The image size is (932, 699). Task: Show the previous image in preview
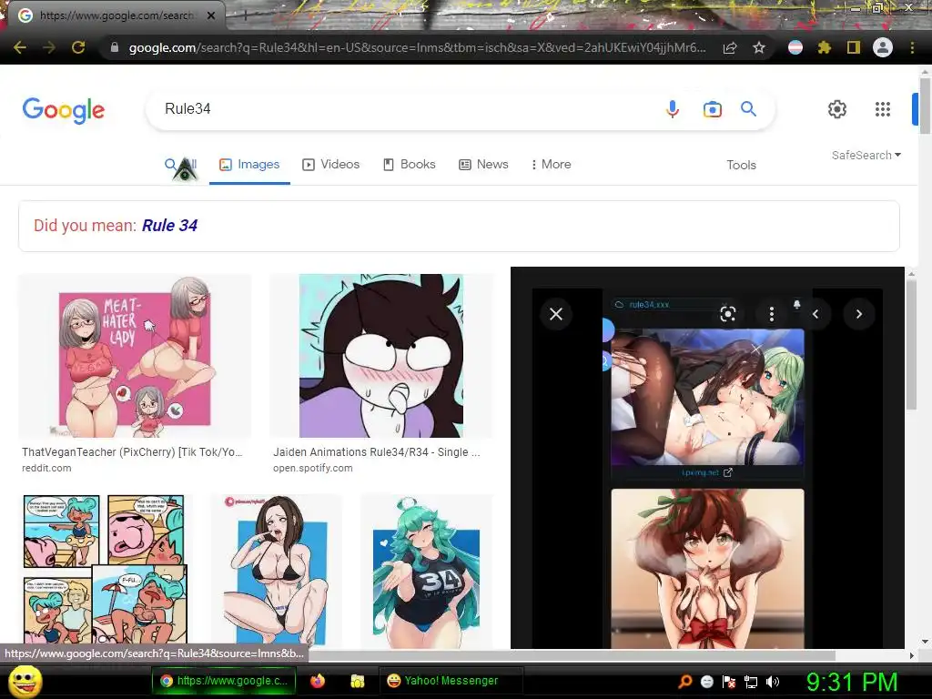coord(815,314)
